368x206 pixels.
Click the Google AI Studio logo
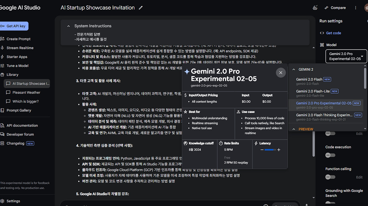[x=20, y=8]
